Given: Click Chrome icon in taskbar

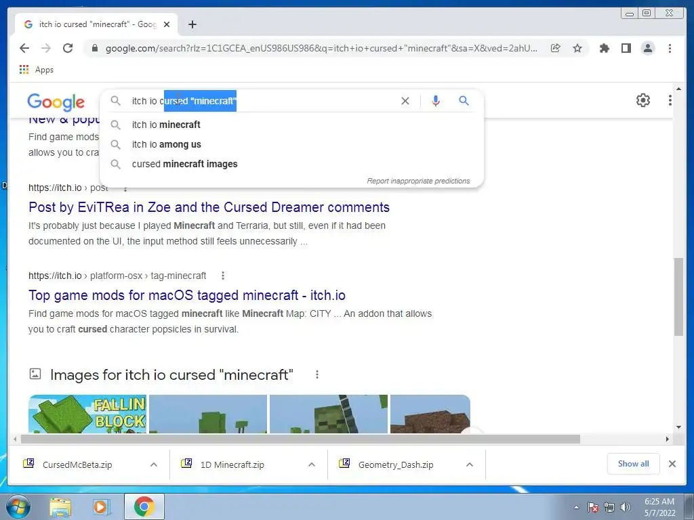Looking at the screenshot, I should 144,506.
